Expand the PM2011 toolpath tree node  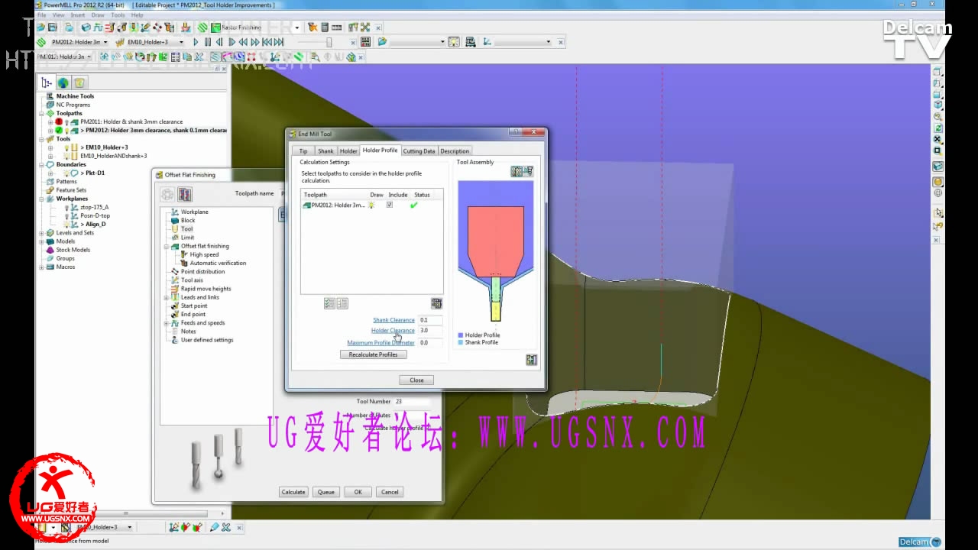tap(50, 121)
